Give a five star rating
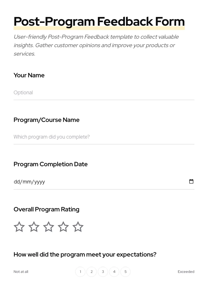This screenshot has height=289, width=208. (x=78, y=227)
